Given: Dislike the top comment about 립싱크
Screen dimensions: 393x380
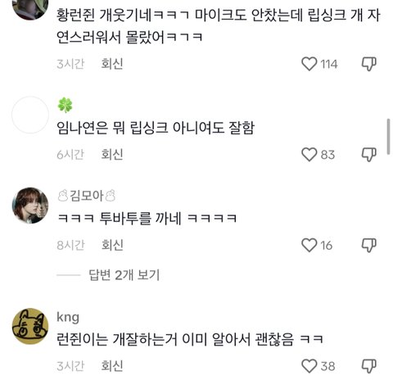Looking at the screenshot, I should click(x=369, y=64).
